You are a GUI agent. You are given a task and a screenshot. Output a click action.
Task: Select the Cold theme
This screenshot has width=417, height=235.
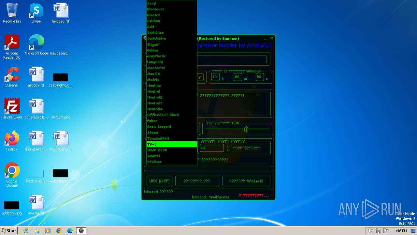[172, 27]
